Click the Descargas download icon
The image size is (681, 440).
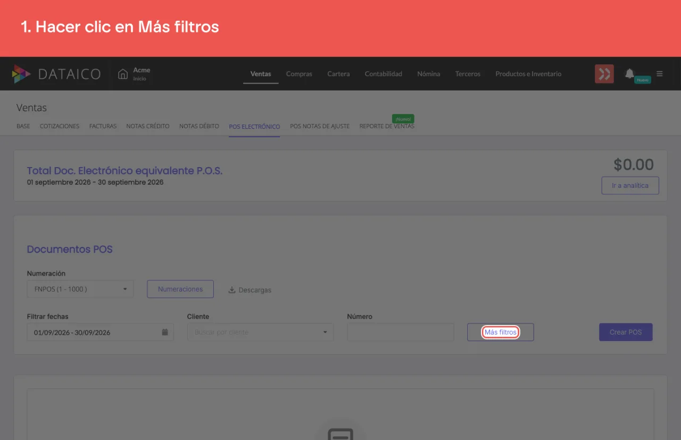[232, 290]
